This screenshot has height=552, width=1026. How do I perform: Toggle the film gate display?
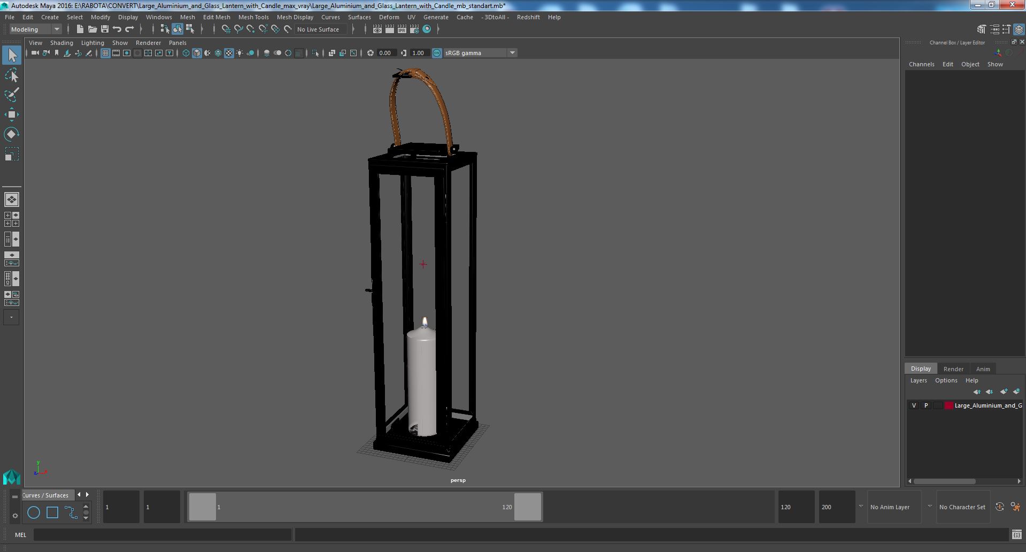pyautogui.click(x=116, y=53)
